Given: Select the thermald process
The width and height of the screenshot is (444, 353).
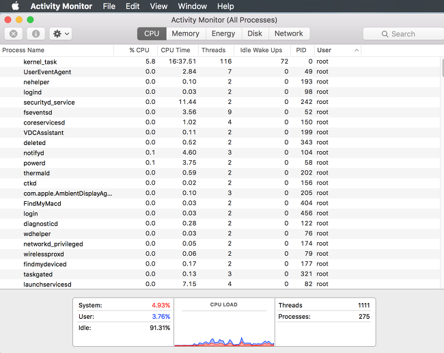Looking at the screenshot, I should click(x=220, y=173).
